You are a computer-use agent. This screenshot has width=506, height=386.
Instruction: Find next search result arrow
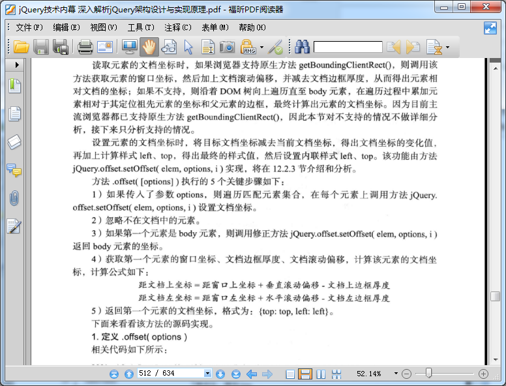click(x=413, y=47)
